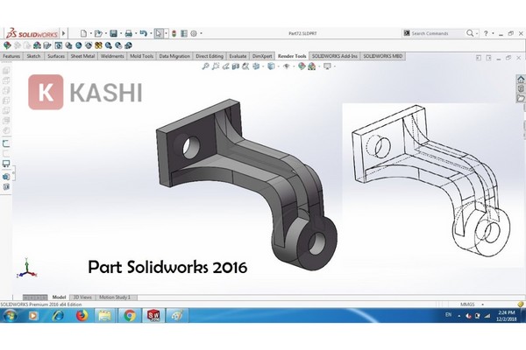Click the yellow Schedule Render icon
Image resolution: width=526 pixels, height=350 pixels.
98,45
